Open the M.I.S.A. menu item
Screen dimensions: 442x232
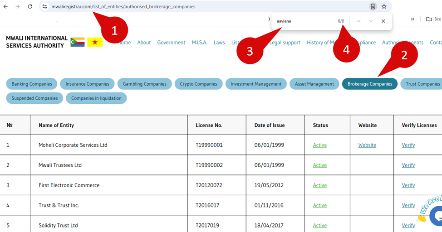[x=199, y=43]
